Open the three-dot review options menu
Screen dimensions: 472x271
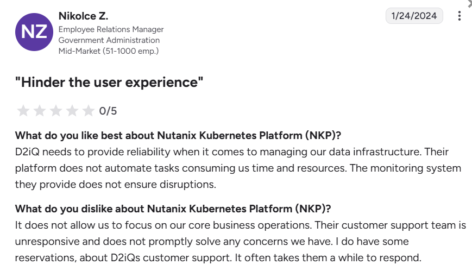tap(460, 16)
